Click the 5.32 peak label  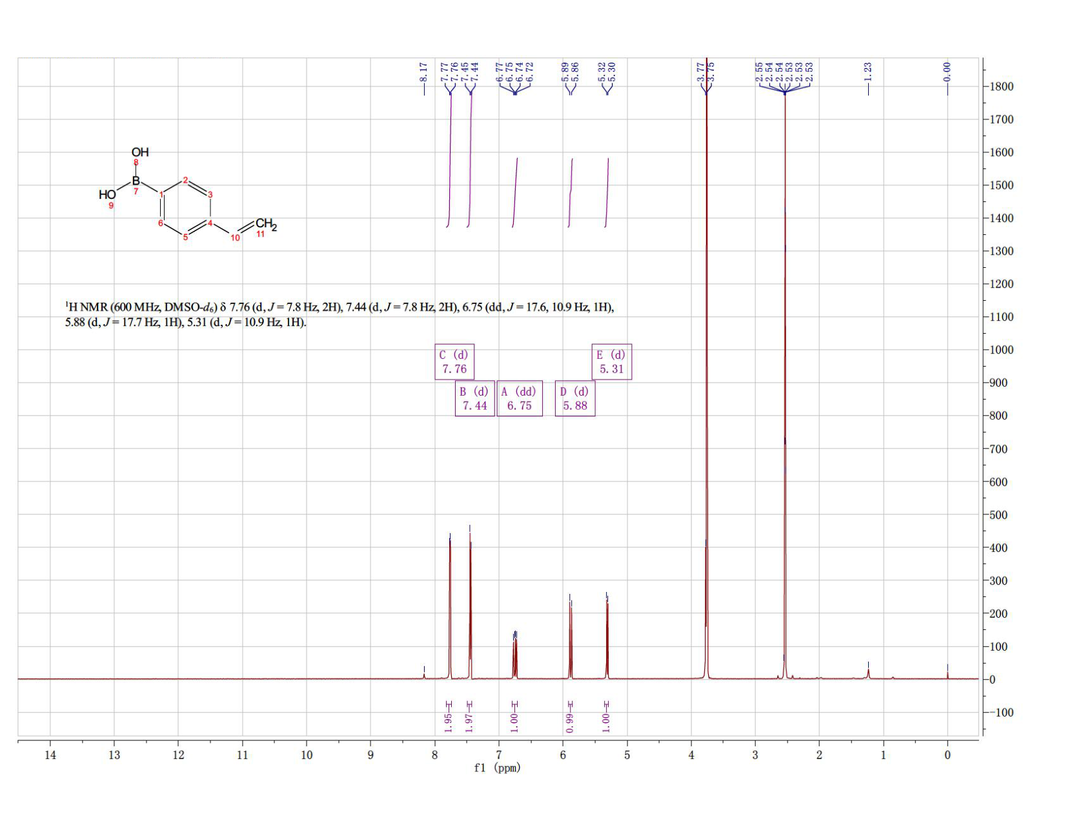602,70
